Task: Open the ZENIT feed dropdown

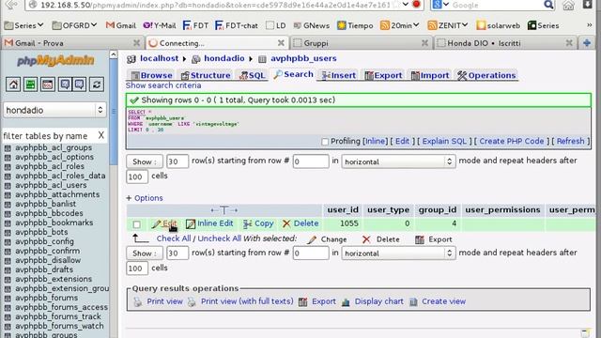Action: point(448,25)
